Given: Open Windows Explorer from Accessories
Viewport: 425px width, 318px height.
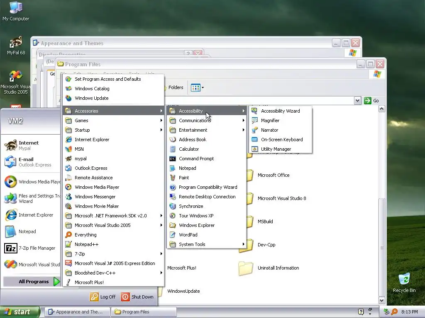Looking at the screenshot, I should pyautogui.click(x=207, y=225).
